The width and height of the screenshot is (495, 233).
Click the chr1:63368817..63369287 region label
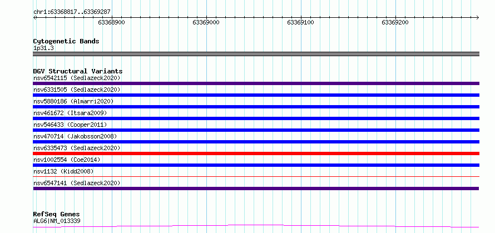72,12
